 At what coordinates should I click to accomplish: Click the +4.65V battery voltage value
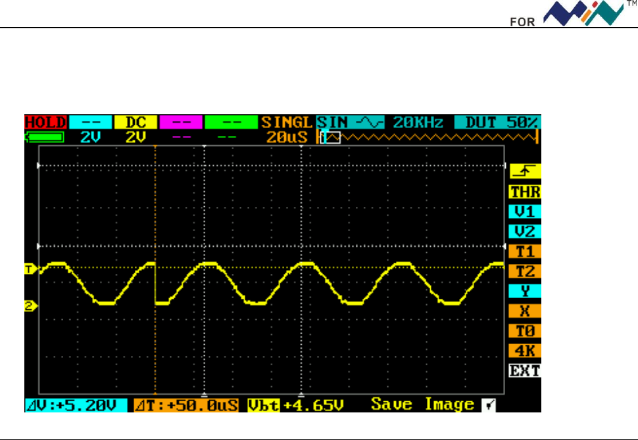pos(313,405)
